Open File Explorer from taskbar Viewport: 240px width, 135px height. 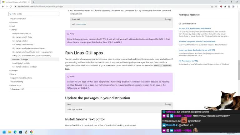[x=10, y=132]
